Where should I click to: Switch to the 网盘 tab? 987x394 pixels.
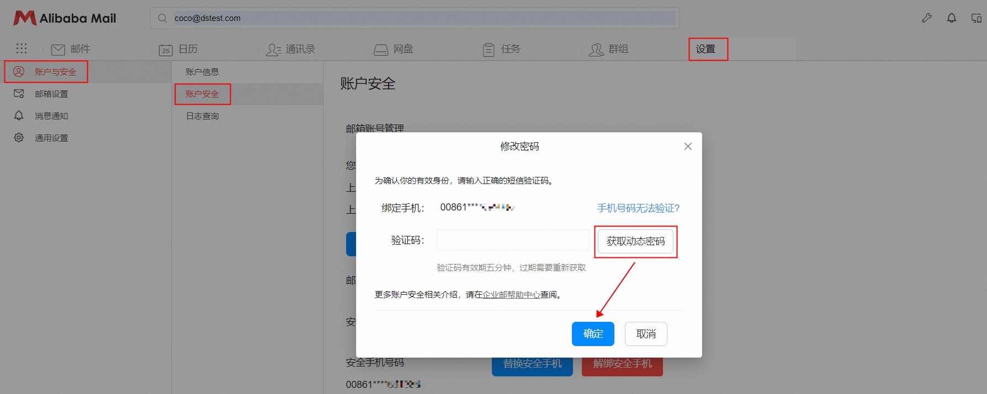pyautogui.click(x=403, y=49)
